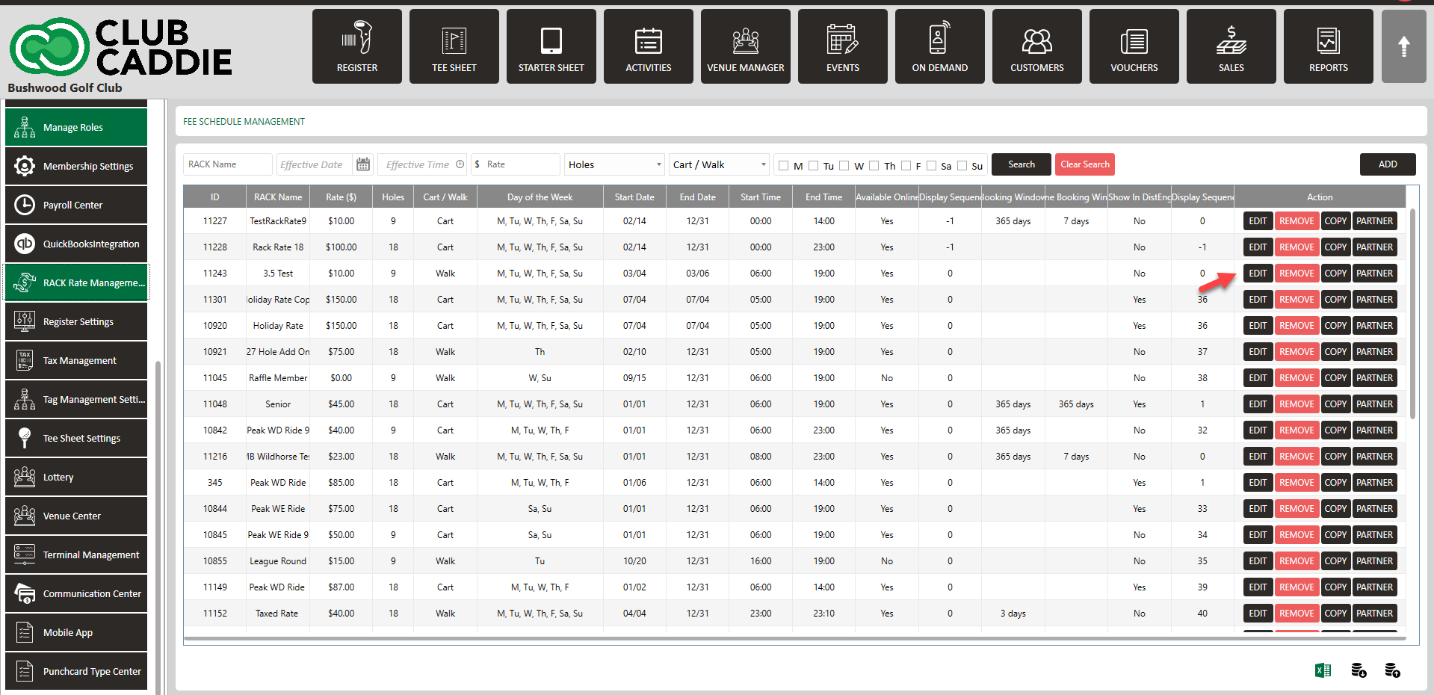The height and width of the screenshot is (695, 1434).
Task: Click the Excel export icon
Action: (x=1323, y=670)
